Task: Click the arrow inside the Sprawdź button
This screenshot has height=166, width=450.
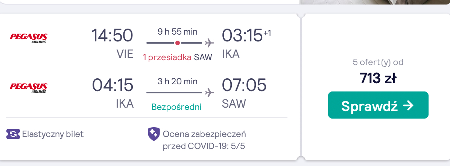Action: (x=408, y=106)
